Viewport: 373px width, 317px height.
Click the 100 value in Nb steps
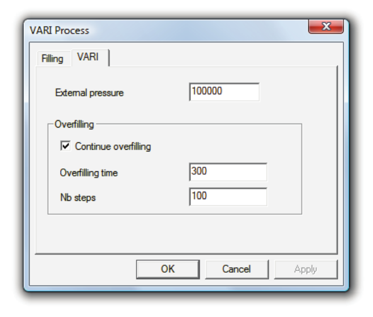pos(199,196)
